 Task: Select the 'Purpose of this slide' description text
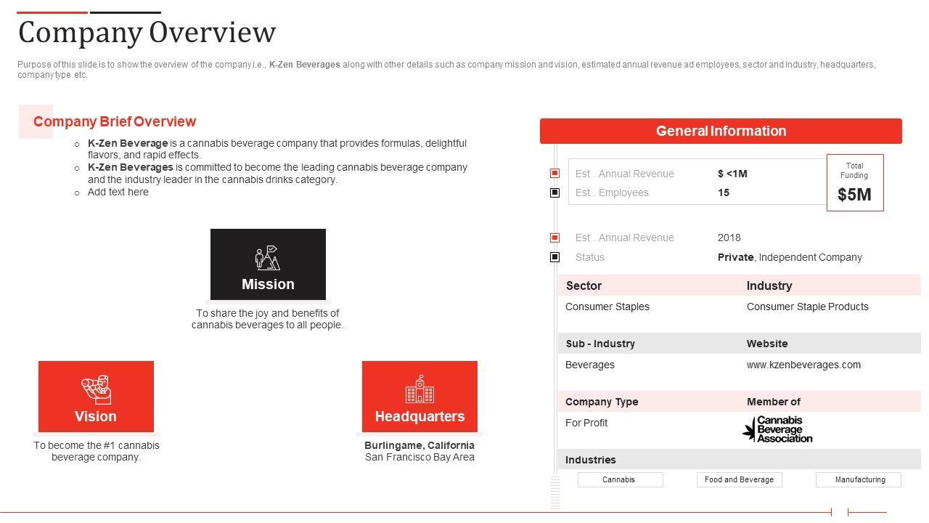[x=446, y=69]
